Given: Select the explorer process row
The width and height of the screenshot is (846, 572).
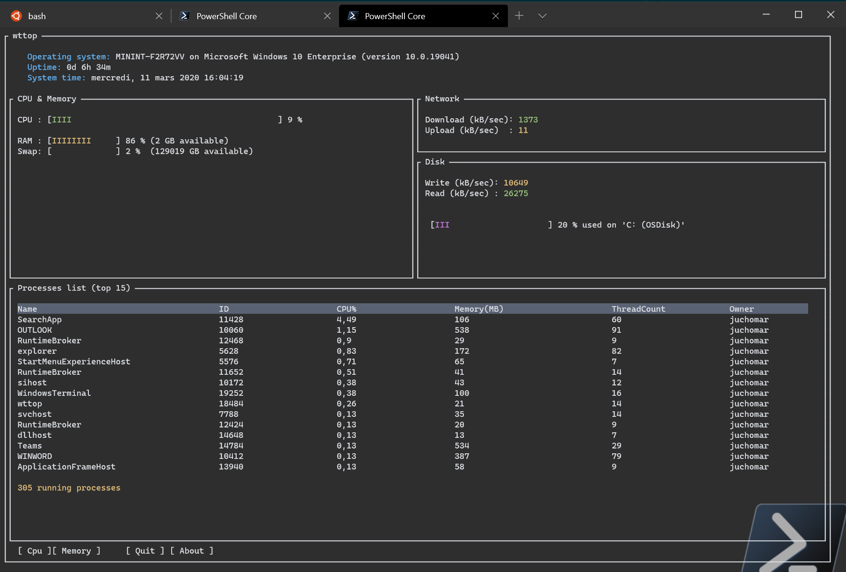Looking at the screenshot, I should click(x=412, y=351).
